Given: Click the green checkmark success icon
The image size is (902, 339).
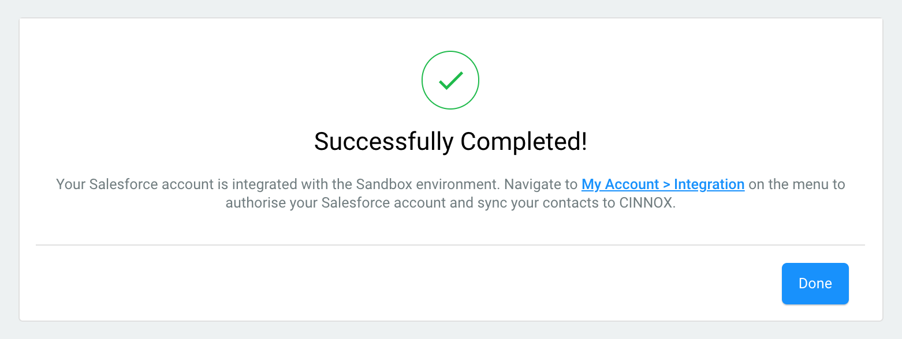Looking at the screenshot, I should (x=450, y=81).
